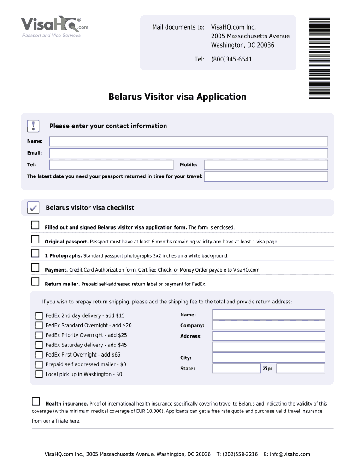Click the checkmark icon beside checklist heading
This screenshot has height=473, width=355.
(x=33, y=208)
